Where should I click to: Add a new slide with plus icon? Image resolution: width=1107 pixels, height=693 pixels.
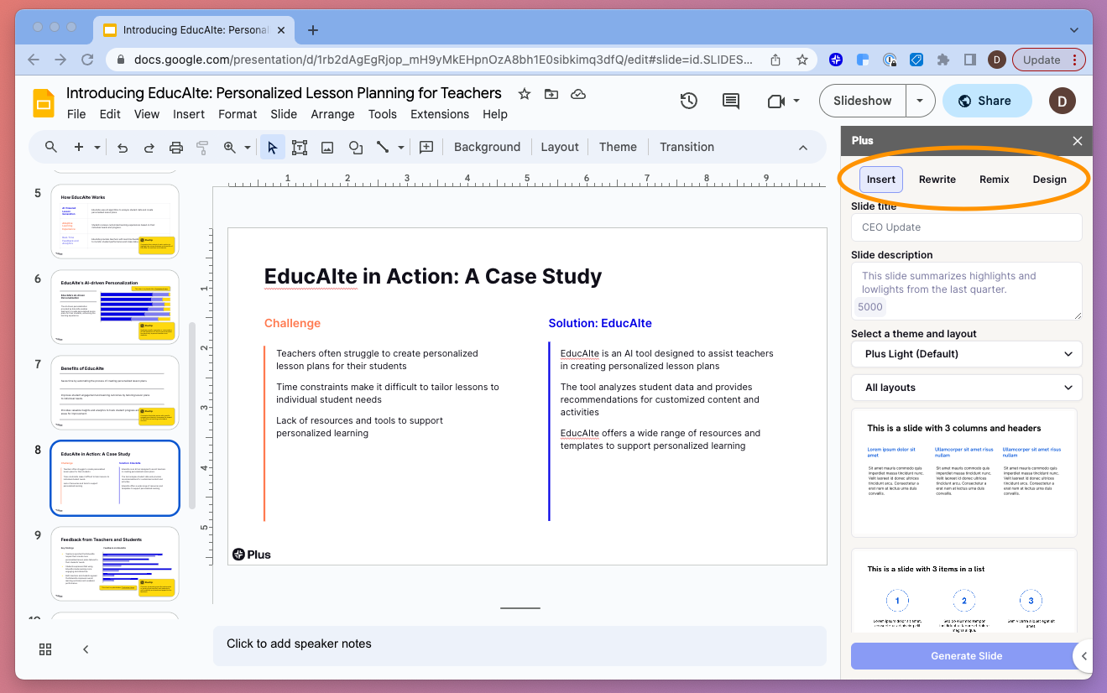(79, 147)
